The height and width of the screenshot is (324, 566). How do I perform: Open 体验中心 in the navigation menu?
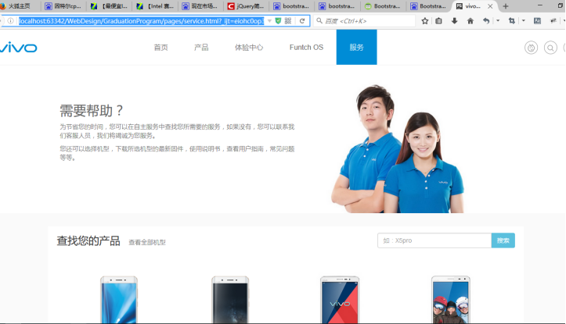249,47
